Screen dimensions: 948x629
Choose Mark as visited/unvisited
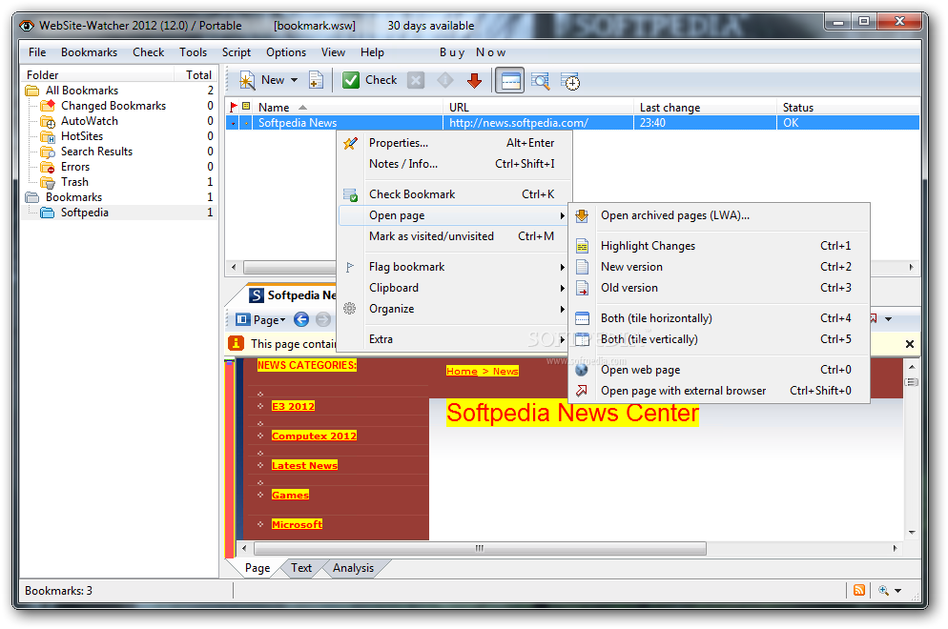point(454,236)
